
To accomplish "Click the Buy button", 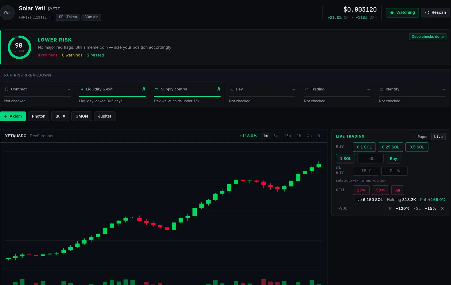I will click(x=393, y=159).
